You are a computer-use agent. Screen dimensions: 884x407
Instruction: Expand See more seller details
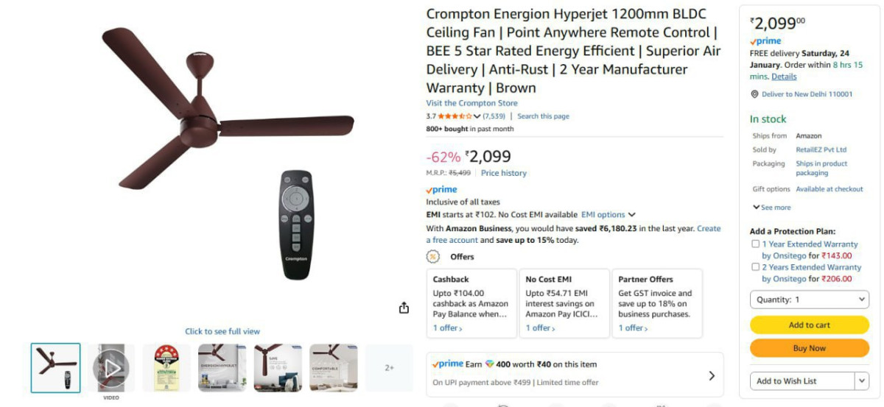[x=772, y=208]
